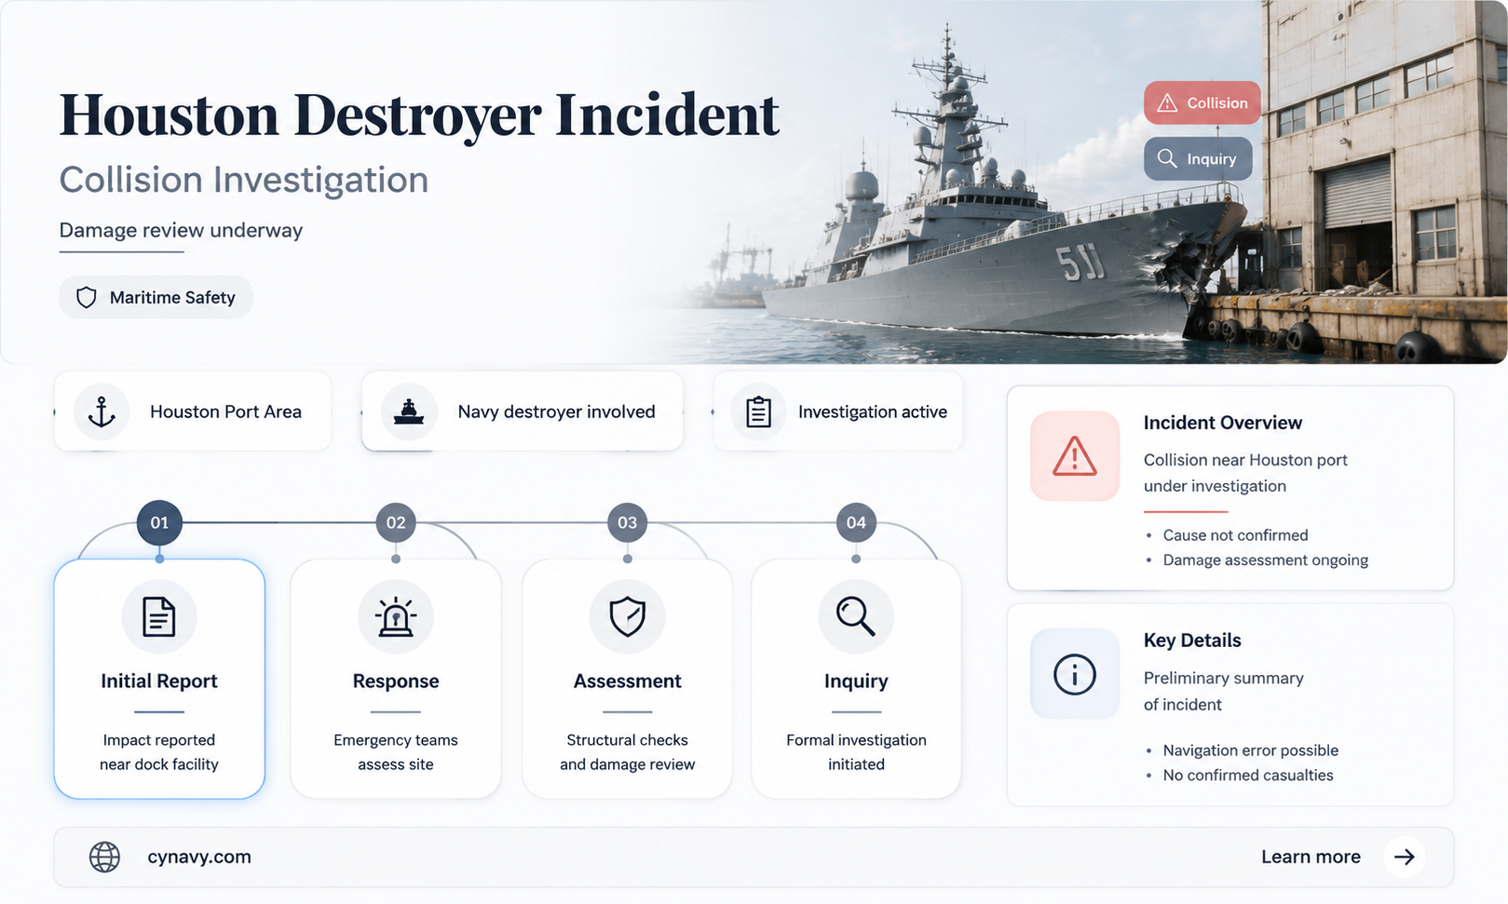Click 'Cause not confirmed' bullet
This screenshot has height=904, width=1508.
point(1235,535)
